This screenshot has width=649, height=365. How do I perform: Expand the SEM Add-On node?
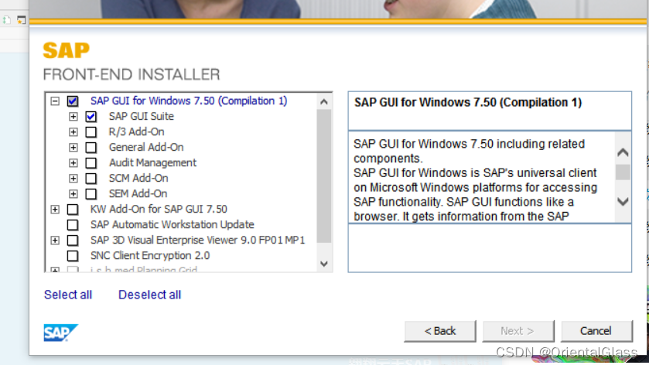click(x=73, y=193)
